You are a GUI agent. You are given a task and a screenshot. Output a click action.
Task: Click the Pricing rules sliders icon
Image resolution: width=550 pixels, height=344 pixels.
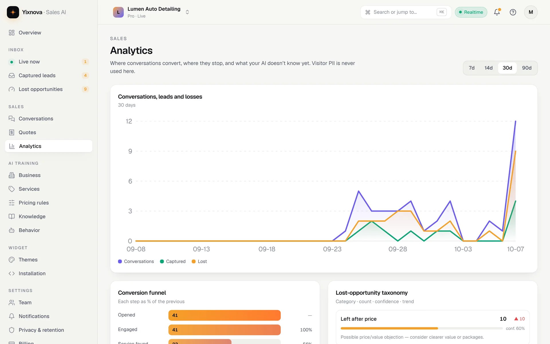click(x=11, y=203)
